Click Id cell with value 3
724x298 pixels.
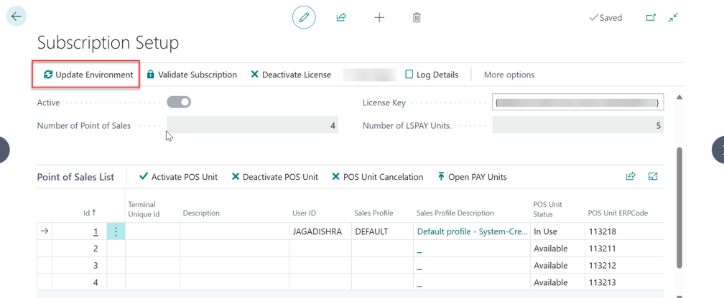coord(80,266)
